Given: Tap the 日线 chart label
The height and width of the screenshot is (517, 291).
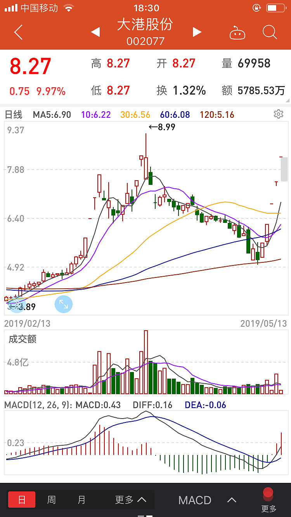Looking at the screenshot, I should pyautogui.click(x=13, y=114).
